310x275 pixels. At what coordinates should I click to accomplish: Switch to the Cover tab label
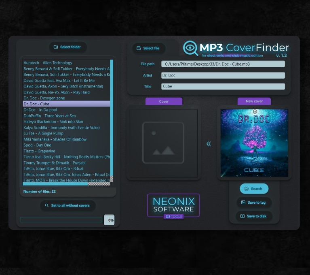point(164,101)
